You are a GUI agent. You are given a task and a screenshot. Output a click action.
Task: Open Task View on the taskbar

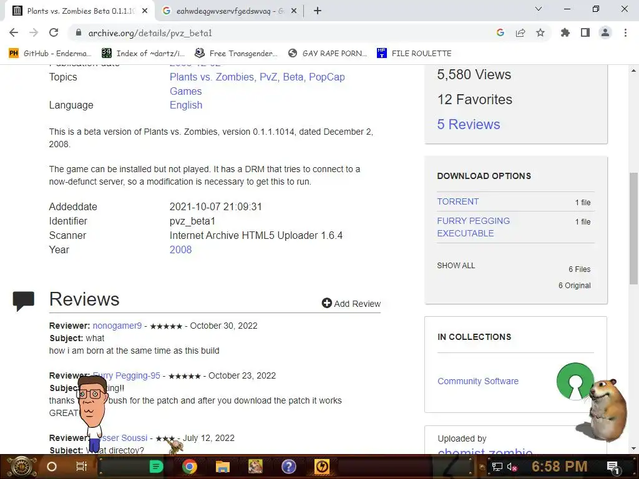[x=82, y=467]
